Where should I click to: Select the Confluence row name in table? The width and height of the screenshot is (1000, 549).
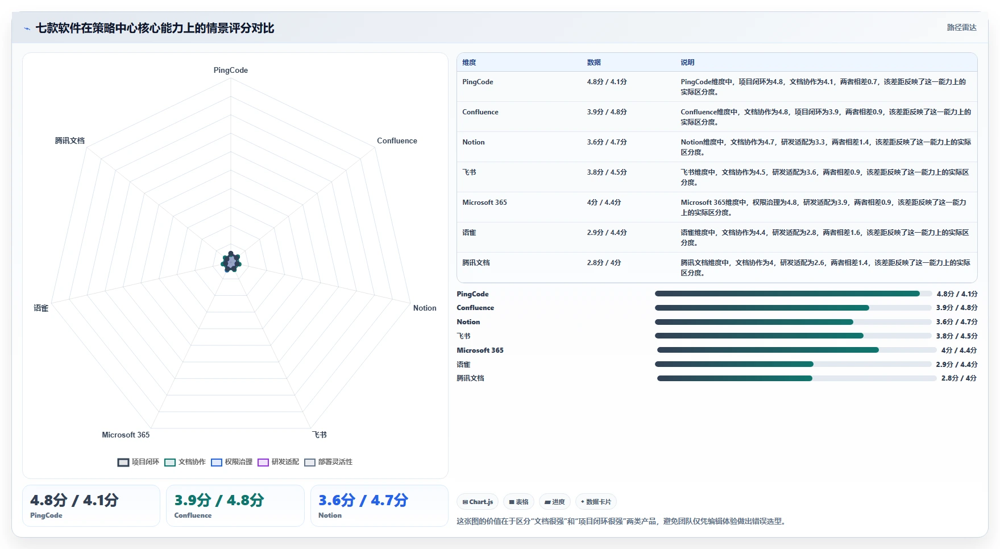pos(480,112)
